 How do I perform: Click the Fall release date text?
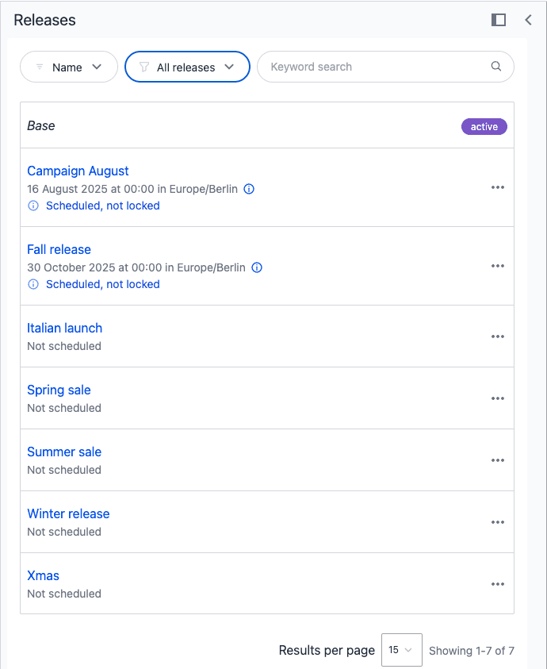coord(136,267)
